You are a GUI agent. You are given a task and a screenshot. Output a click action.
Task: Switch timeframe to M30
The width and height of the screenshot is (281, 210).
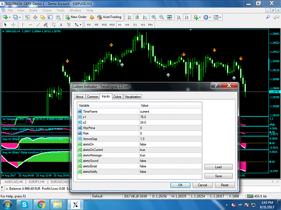(112, 25)
